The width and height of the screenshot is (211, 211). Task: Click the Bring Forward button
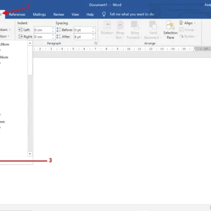pos(134,30)
